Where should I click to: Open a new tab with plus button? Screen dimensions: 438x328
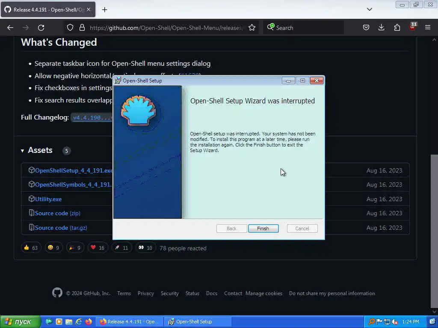tap(104, 10)
